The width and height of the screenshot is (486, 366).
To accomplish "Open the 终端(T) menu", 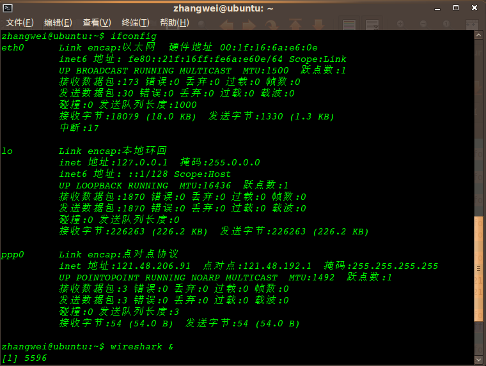I will click(x=136, y=22).
